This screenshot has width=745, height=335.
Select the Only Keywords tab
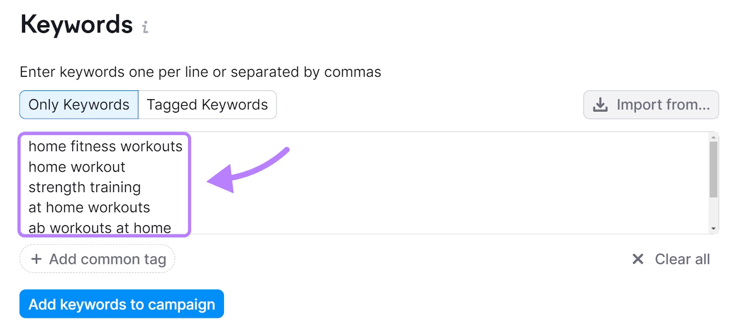[x=79, y=105]
